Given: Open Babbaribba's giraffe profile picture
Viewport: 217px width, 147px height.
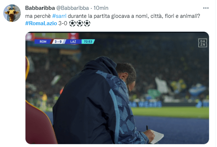Looking at the screenshot, I should click(x=12, y=13).
